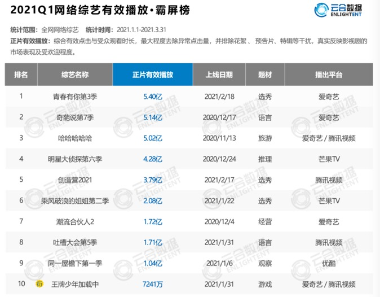Click the 1.71亿 play count

coord(153,242)
